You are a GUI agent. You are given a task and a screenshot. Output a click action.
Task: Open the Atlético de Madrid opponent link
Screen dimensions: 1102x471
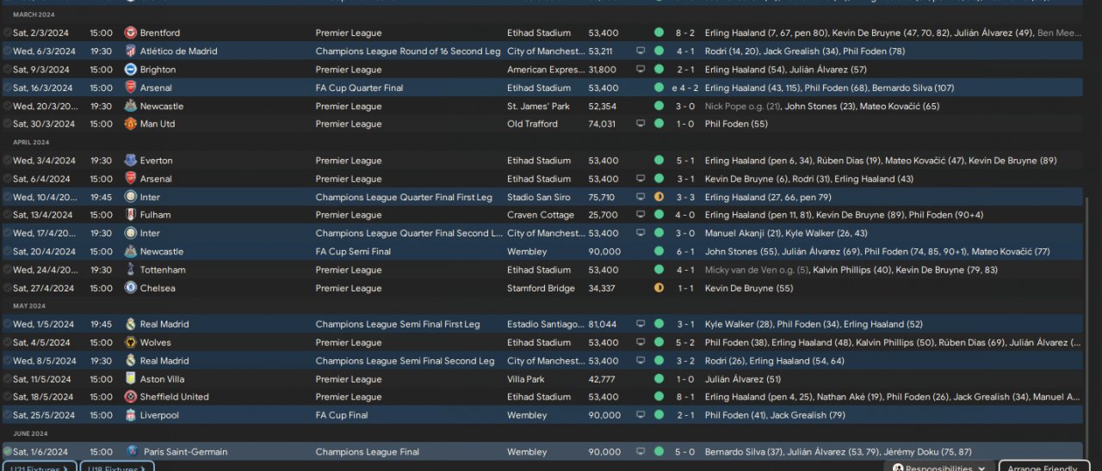tap(179, 52)
